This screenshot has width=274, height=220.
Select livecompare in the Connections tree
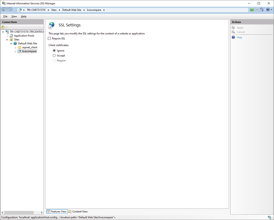click(29, 51)
